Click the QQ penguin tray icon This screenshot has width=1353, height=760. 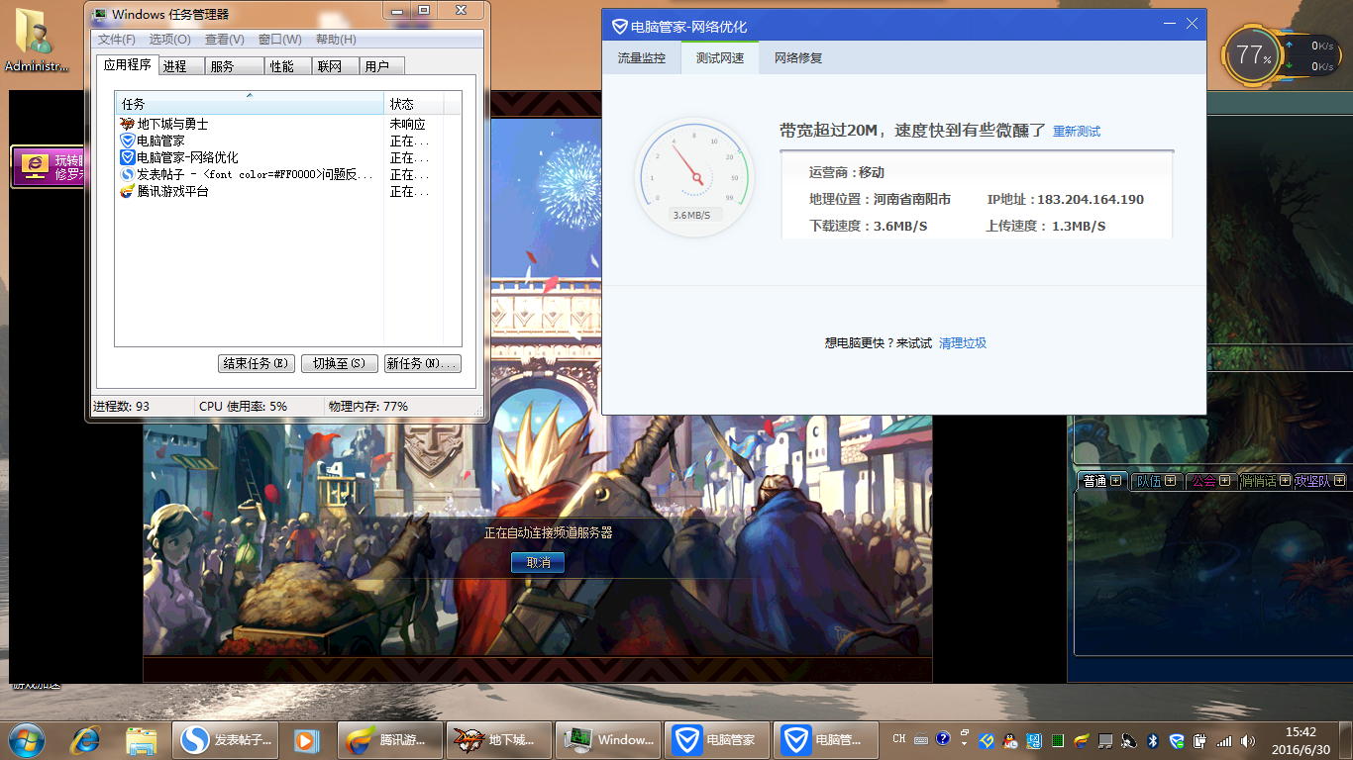pyautogui.click(x=1009, y=740)
